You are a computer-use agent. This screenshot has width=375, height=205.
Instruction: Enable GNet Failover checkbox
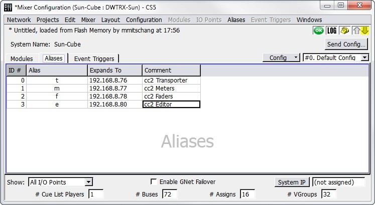[154, 182]
